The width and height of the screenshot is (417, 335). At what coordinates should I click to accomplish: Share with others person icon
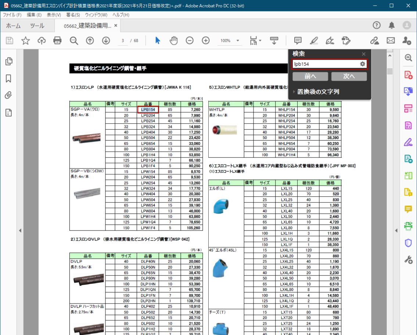[x=407, y=41]
